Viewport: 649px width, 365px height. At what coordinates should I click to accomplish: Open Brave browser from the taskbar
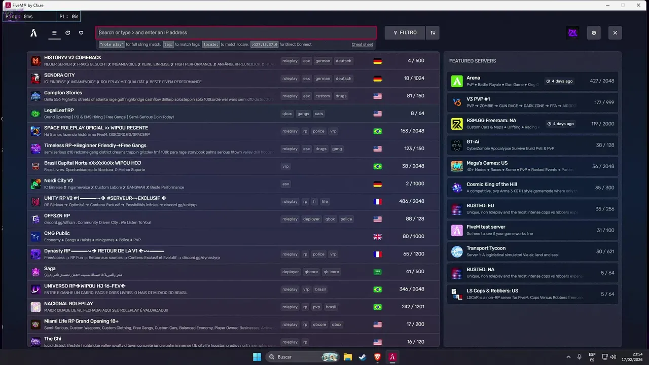tap(377, 357)
